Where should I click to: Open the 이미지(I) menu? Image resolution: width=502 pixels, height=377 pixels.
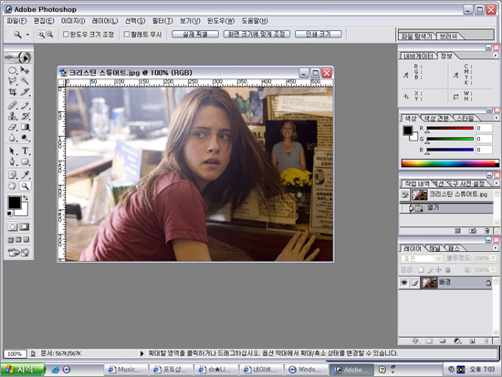73,21
